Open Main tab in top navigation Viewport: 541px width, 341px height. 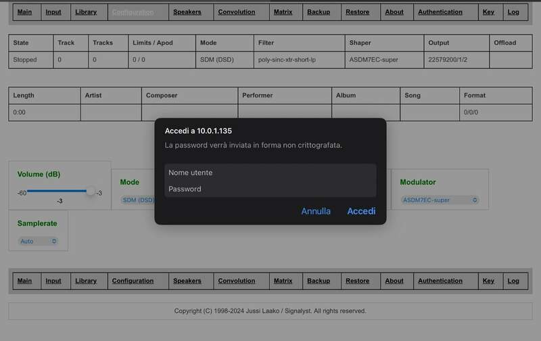pos(24,12)
